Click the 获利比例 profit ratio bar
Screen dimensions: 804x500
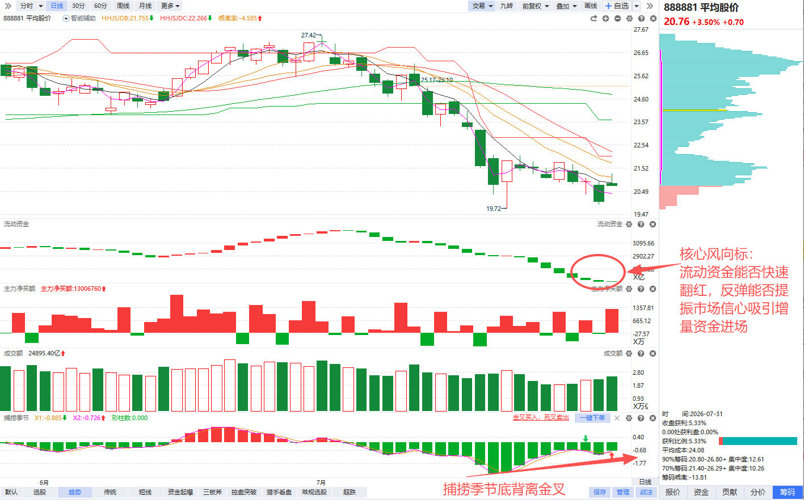[757, 441]
